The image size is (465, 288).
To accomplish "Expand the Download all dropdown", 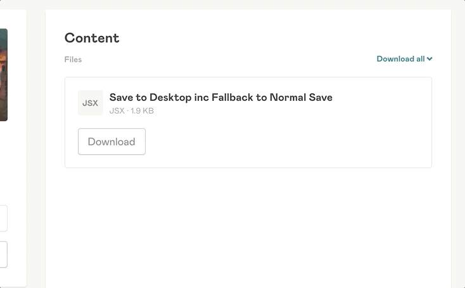I will pyautogui.click(x=404, y=59).
